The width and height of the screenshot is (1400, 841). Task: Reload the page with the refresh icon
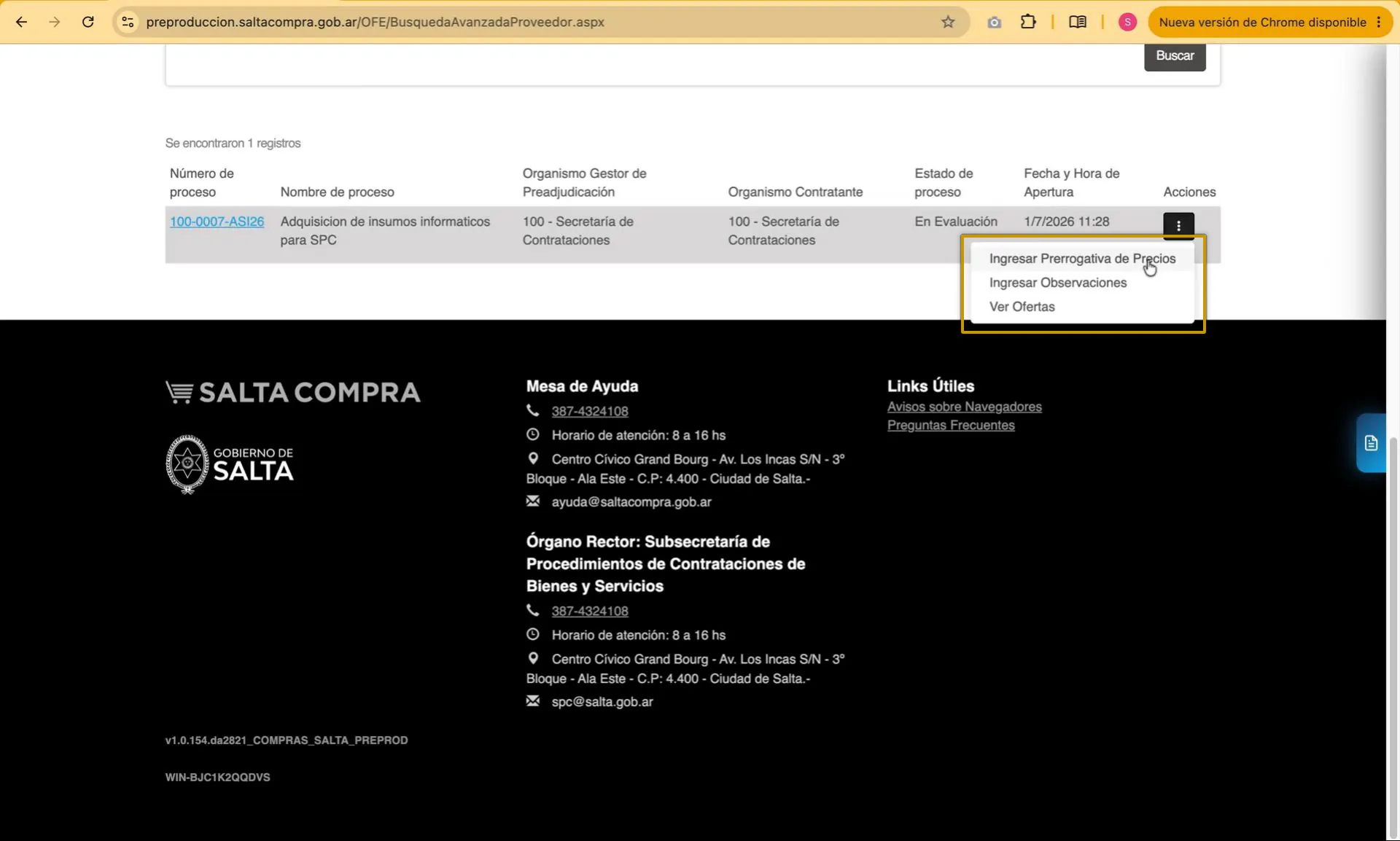pos(88,22)
